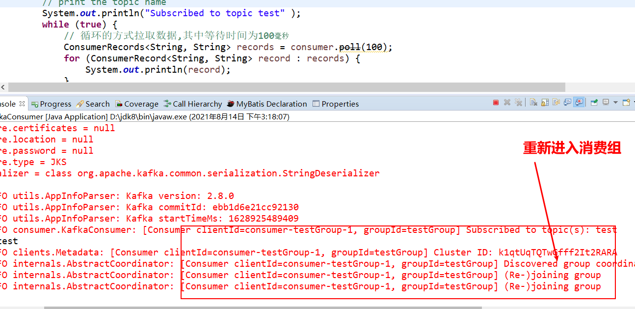Pin the current console
The width and height of the screenshot is (635, 309).
pyautogui.click(x=594, y=103)
